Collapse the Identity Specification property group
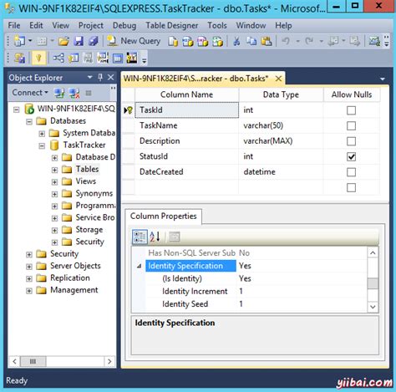 click(x=140, y=266)
